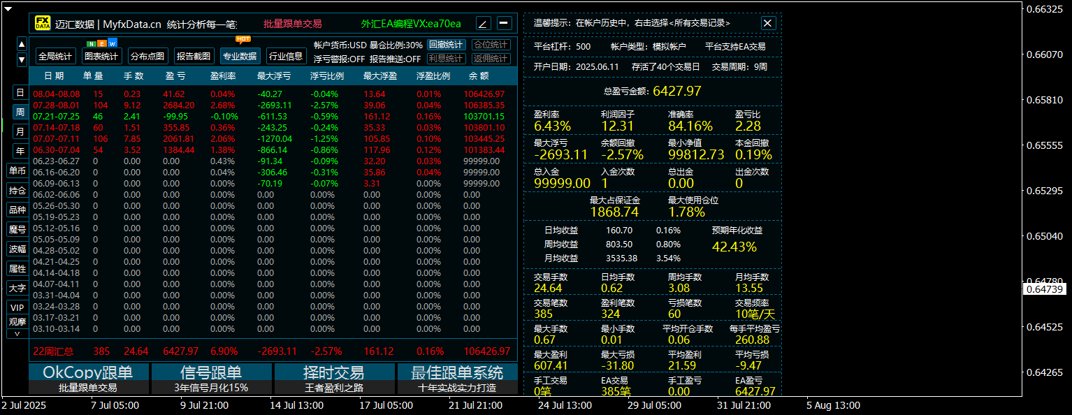1072x415 pixels.
Task: Collapse the panel with the dash button
Action: coord(505,23)
